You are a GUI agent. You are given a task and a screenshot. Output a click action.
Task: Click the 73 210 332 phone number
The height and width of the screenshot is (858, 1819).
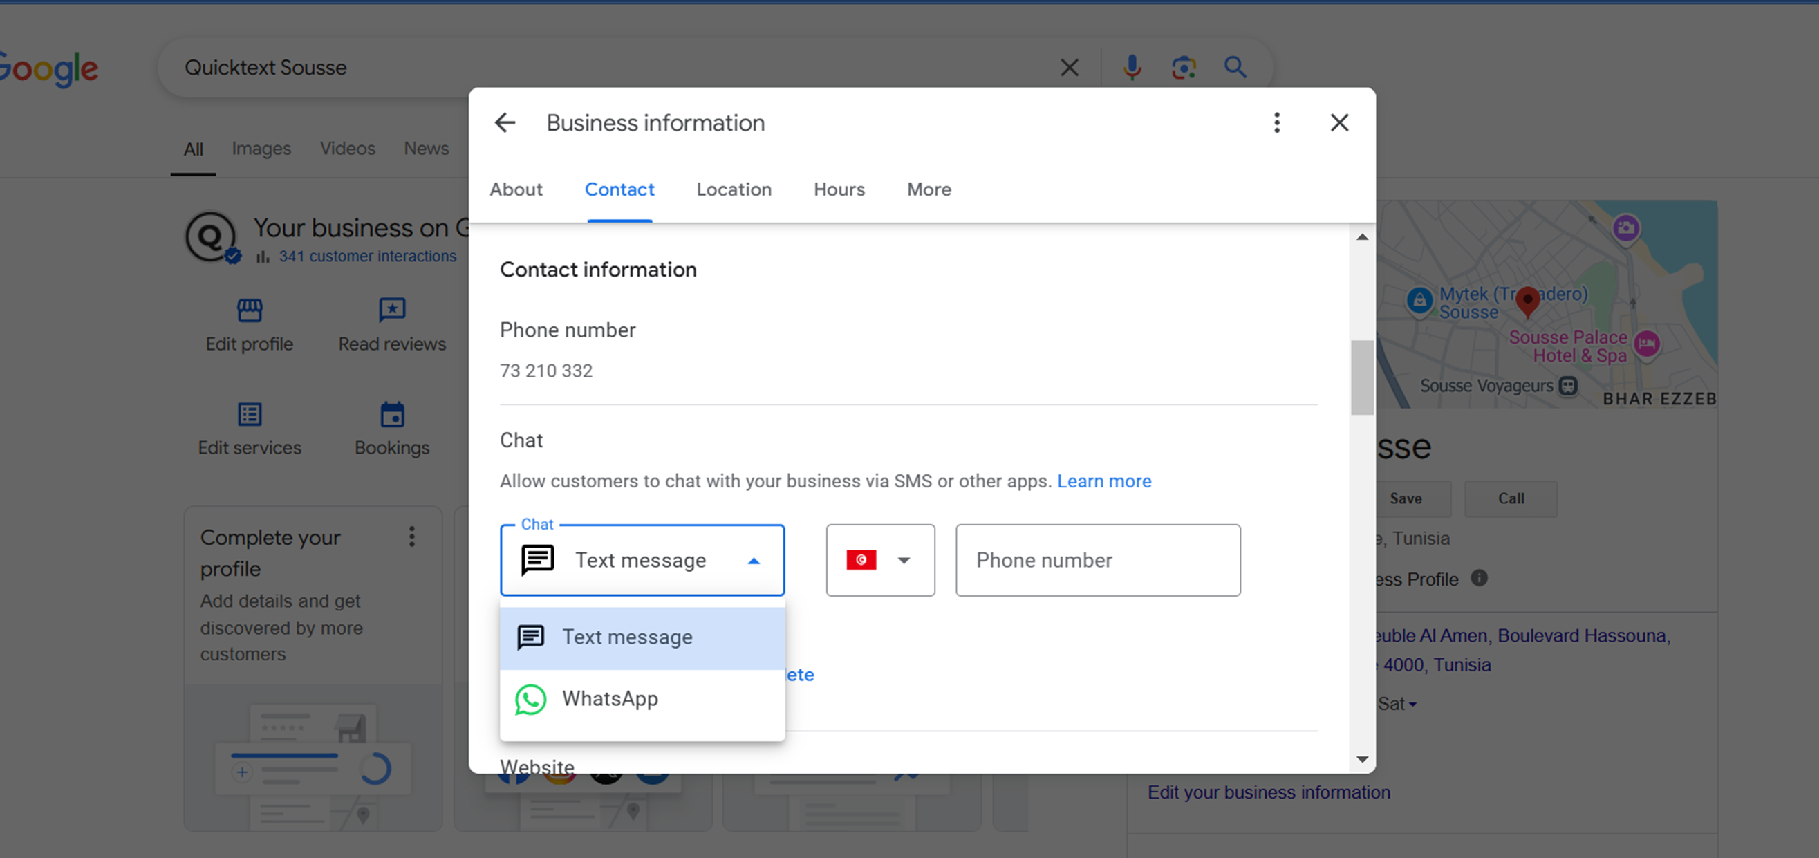click(x=546, y=371)
